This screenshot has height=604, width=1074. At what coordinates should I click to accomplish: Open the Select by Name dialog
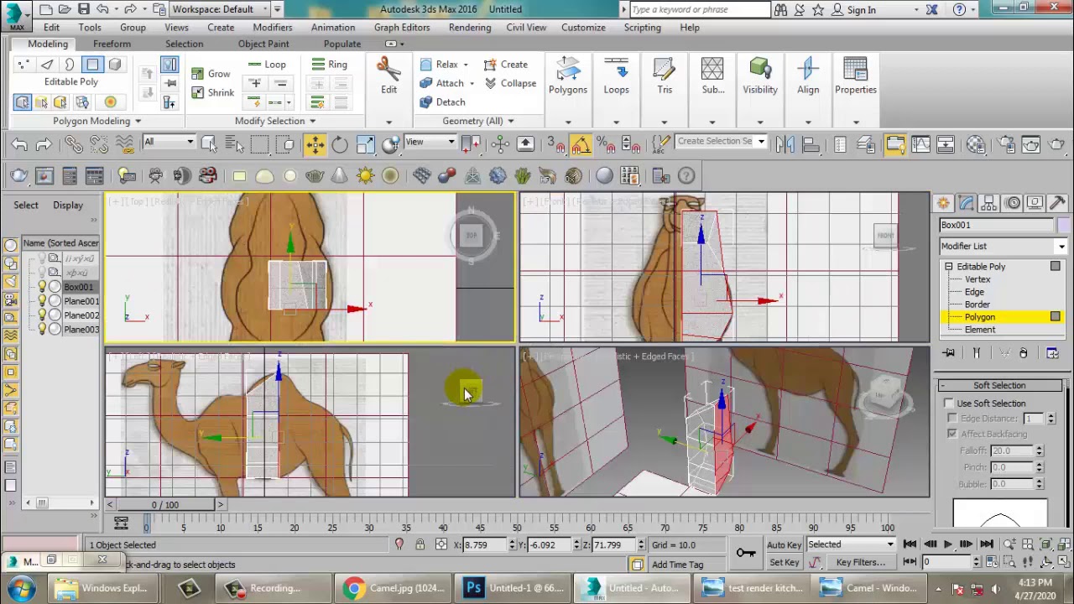[x=234, y=144]
